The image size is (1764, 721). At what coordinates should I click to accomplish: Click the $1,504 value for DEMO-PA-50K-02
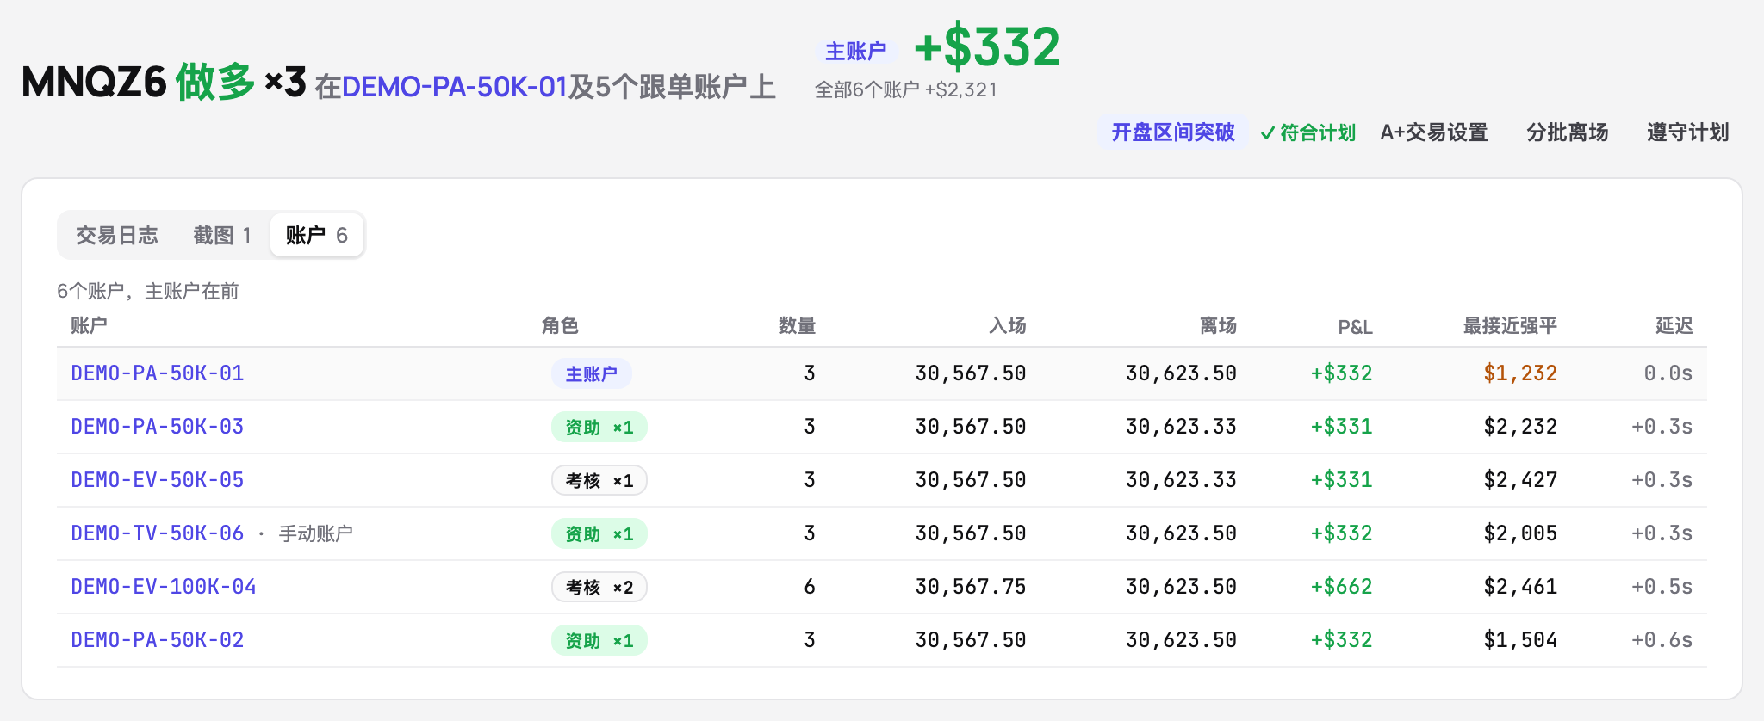click(x=1520, y=640)
